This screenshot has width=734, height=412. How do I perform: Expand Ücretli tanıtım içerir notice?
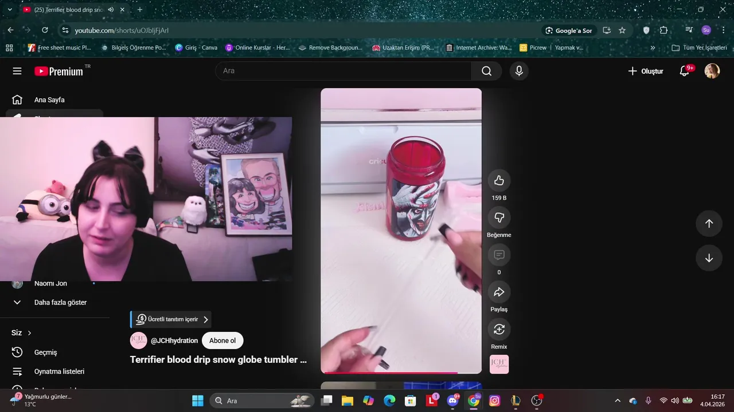(x=171, y=319)
